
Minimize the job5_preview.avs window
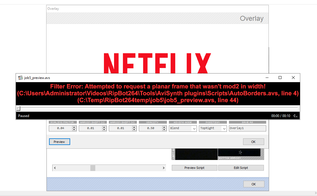pos(267,78)
